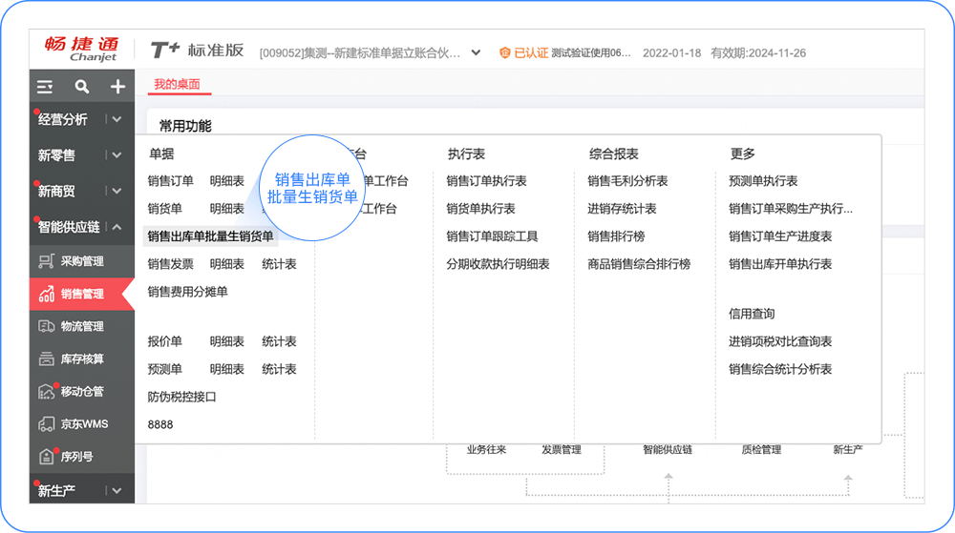The width and height of the screenshot is (955, 533).
Task: Open 统计表 next to 报价单
Action: [x=280, y=341]
